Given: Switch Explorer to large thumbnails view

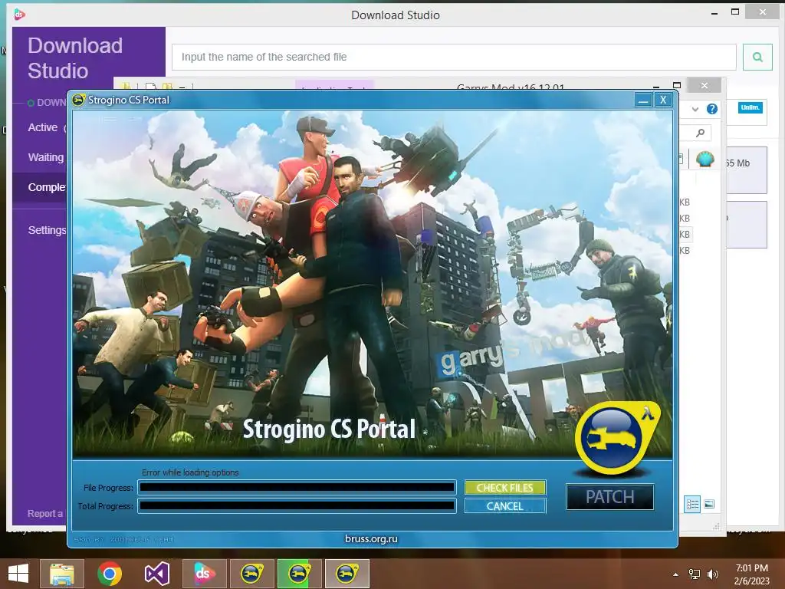Looking at the screenshot, I should point(709,505).
